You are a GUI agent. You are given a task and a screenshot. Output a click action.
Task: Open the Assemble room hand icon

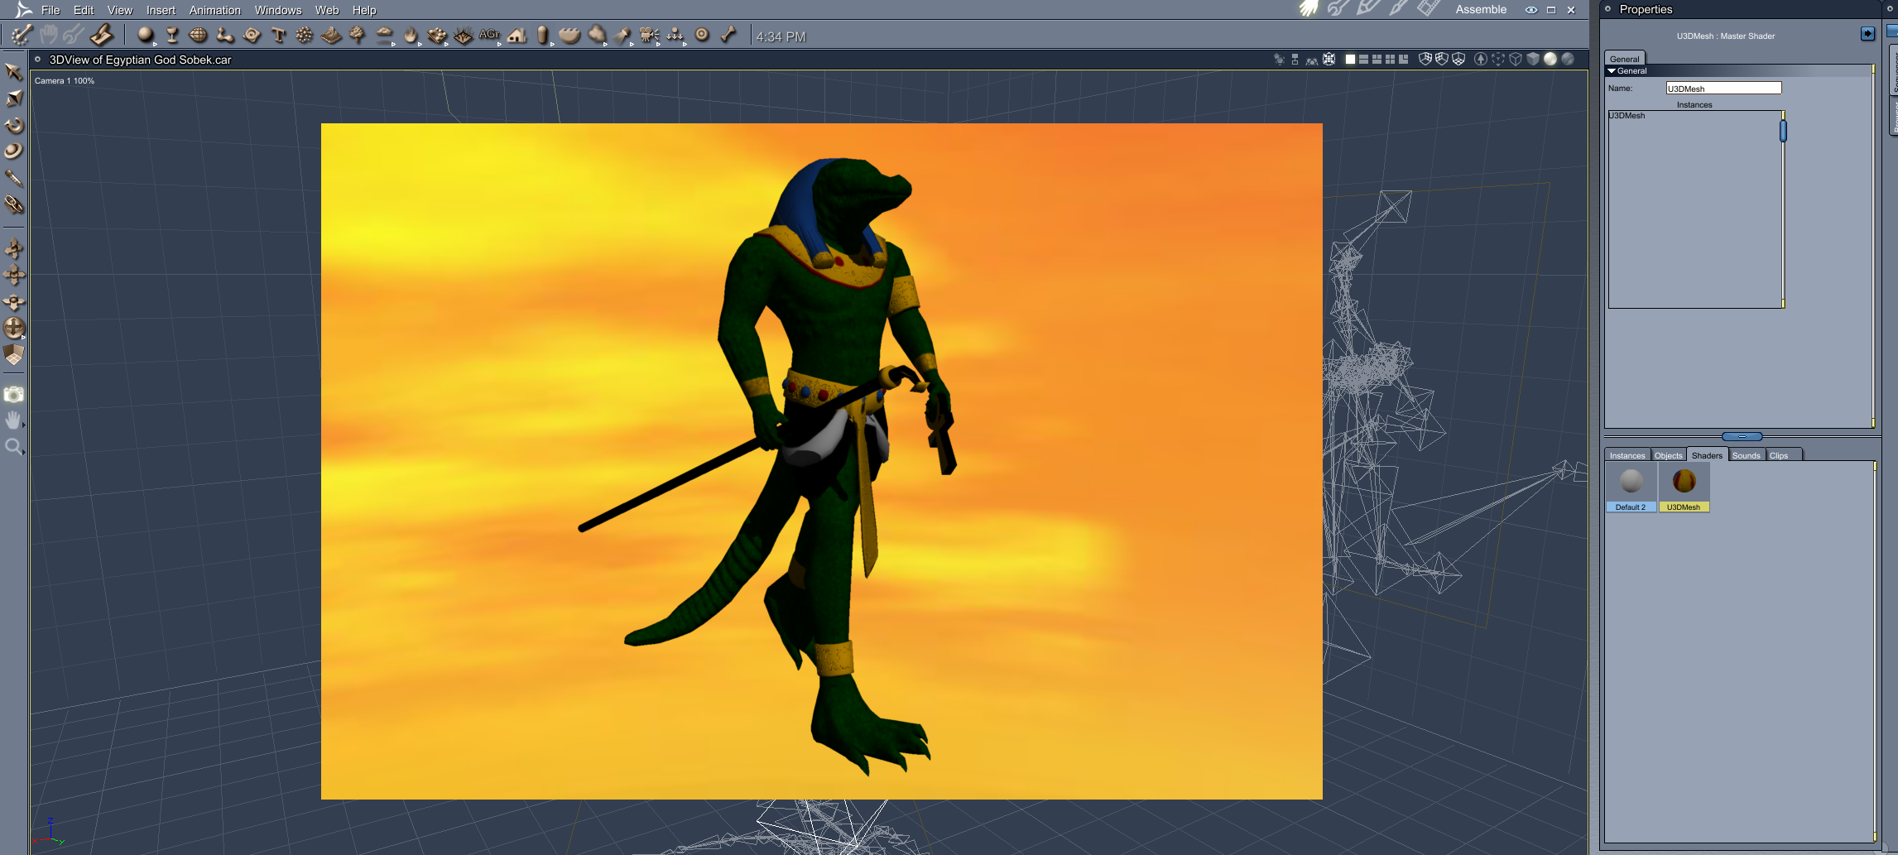(x=1309, y=9)
